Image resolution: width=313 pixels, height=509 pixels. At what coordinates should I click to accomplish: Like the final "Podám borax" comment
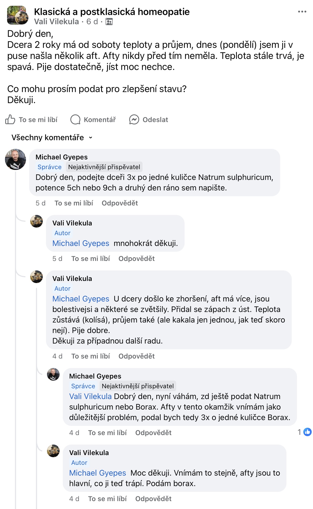click(107, 499)
